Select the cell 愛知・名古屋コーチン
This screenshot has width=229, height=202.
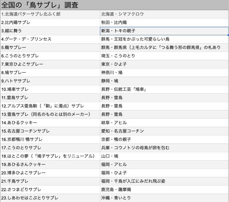point(164,131)
